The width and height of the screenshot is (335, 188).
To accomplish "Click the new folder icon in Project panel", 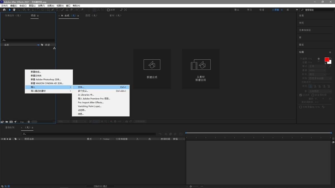I will (x=7, y=122).
